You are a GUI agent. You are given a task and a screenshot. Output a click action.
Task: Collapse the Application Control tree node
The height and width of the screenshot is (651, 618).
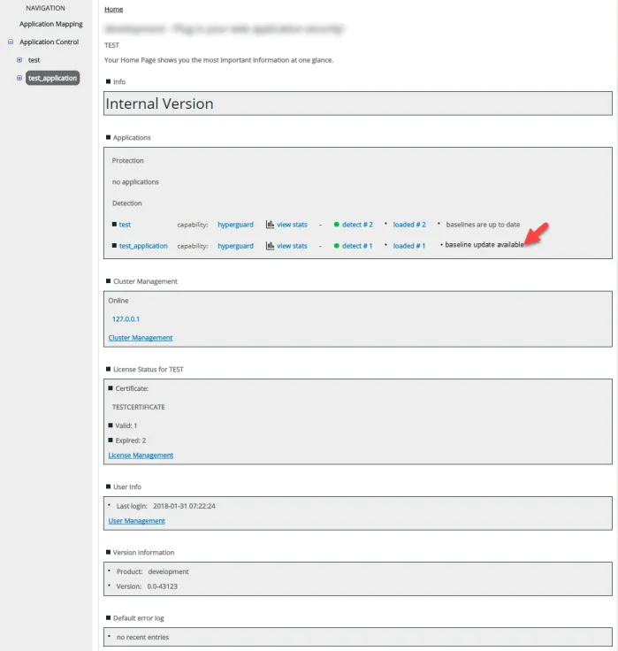(11, 42)
